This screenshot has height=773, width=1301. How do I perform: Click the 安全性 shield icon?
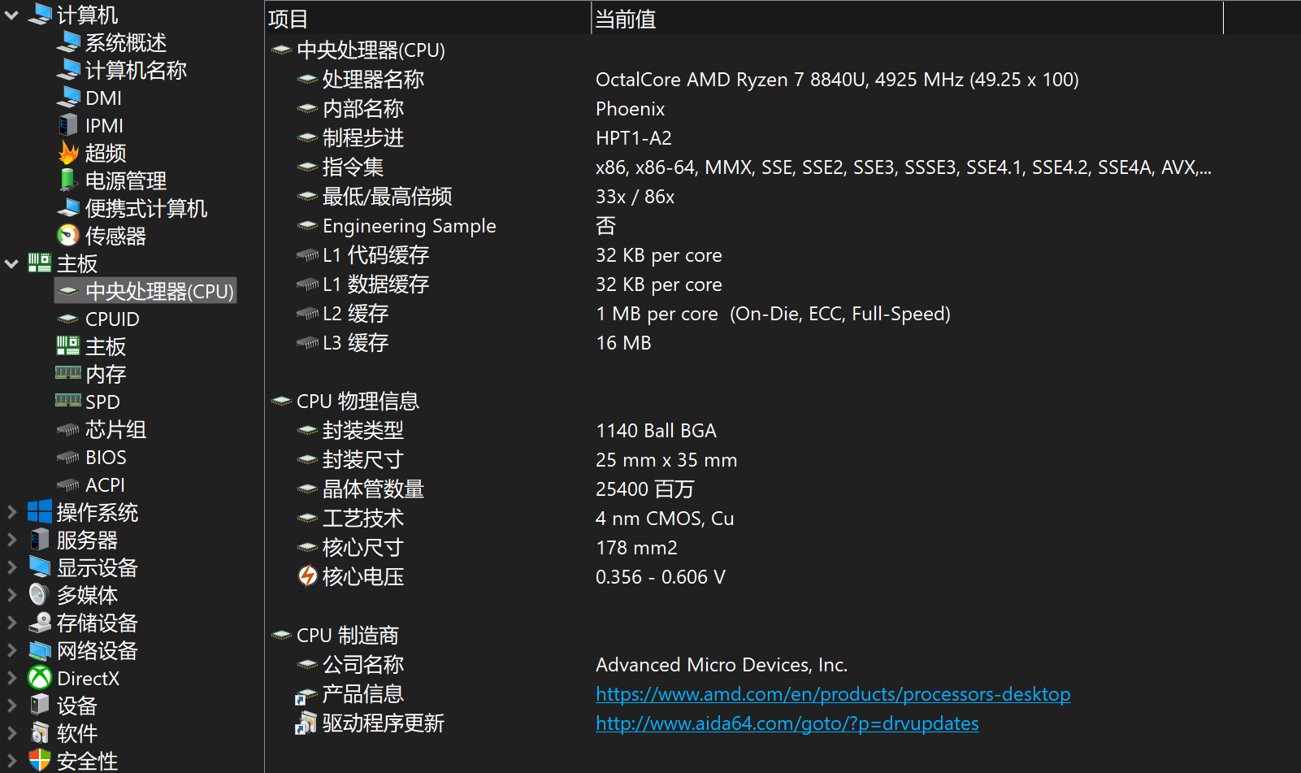pyautogui.click(x=40, y=761)
